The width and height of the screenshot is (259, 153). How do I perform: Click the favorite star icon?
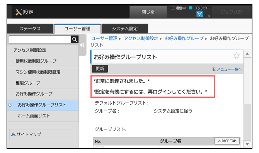[x=236, y=56]
